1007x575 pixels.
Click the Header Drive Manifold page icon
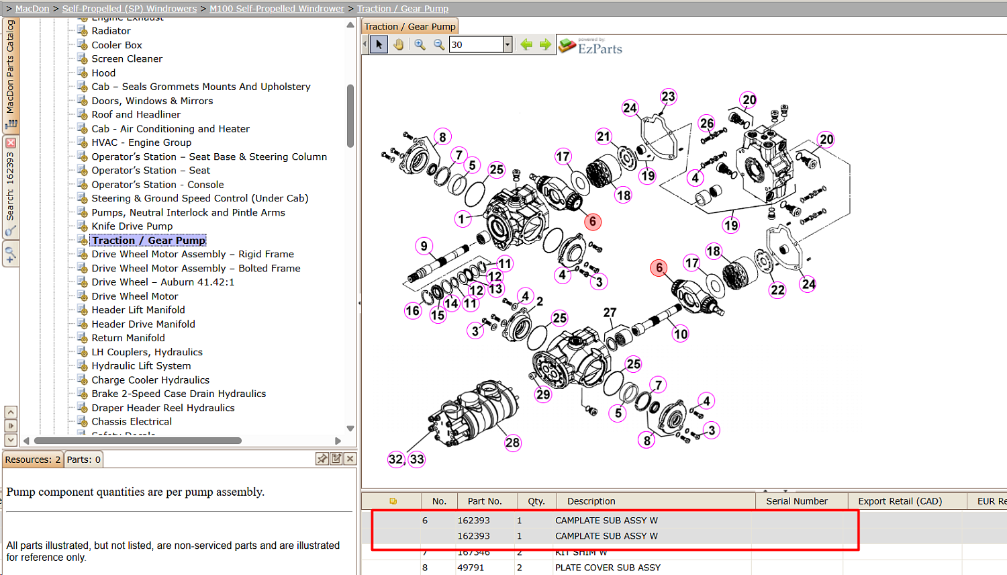[x=83, y=324]
